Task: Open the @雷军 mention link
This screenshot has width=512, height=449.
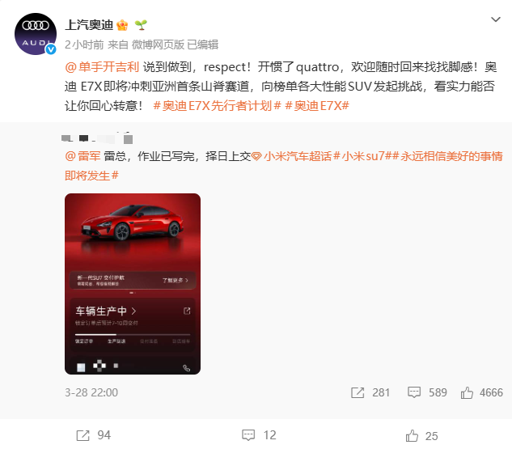Action: (83, 156)
